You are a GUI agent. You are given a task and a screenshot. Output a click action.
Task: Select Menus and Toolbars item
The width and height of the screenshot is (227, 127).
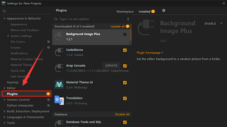pyautogui.click(x=25, y=30)
